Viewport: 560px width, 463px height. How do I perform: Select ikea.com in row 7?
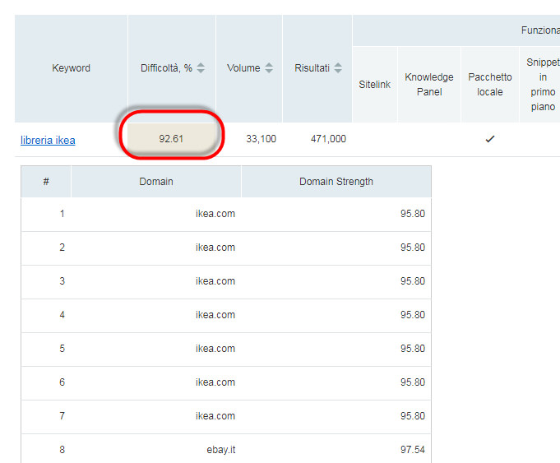pos(215,416)
